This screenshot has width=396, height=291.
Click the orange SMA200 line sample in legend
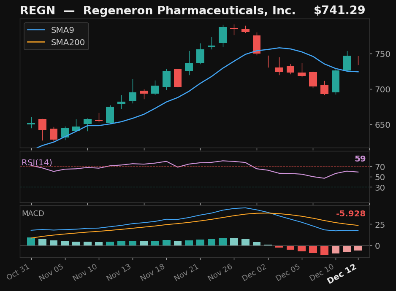(36, 42)
